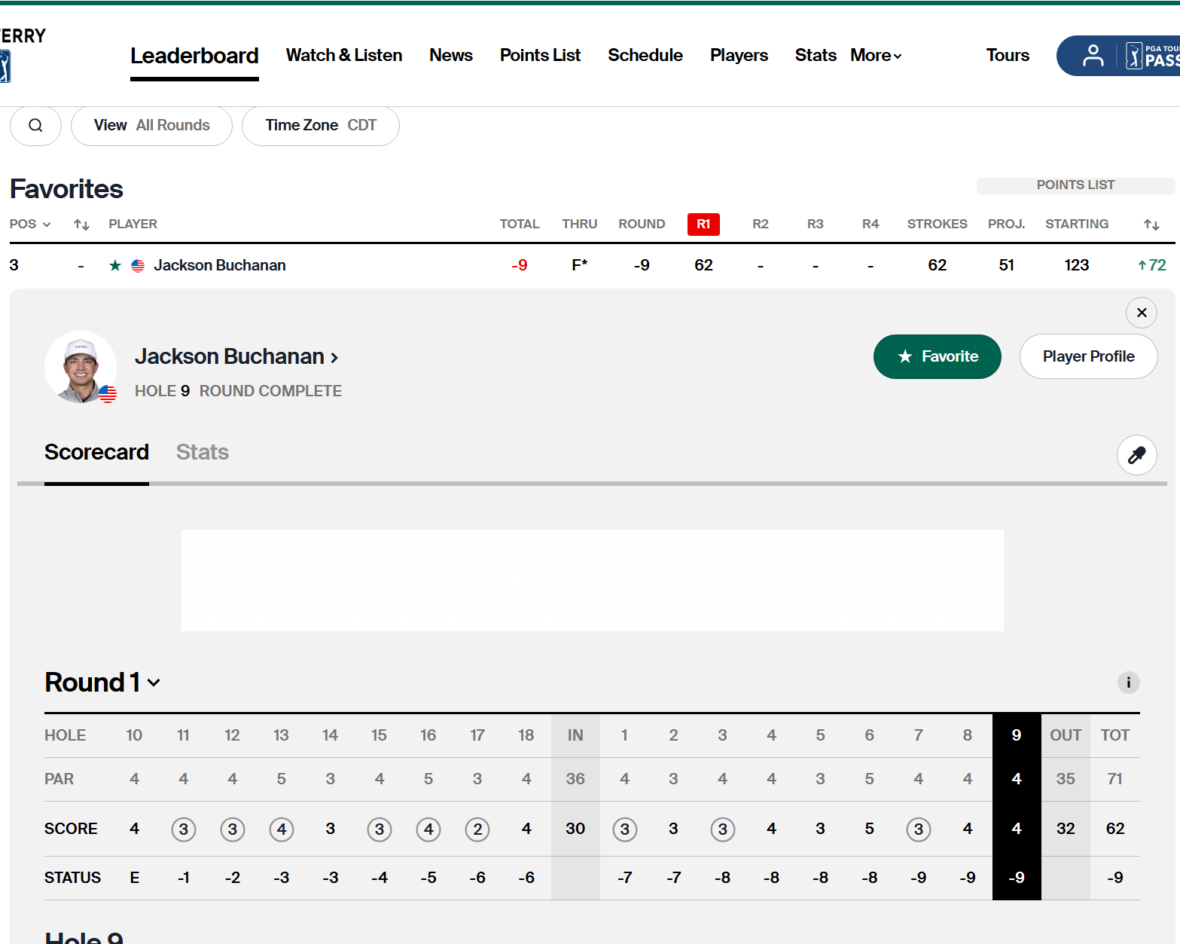Click the green favorite star beside Jackson Buchanan
This screenshot has height=944, width=1180.
click(x=115, y=265)
